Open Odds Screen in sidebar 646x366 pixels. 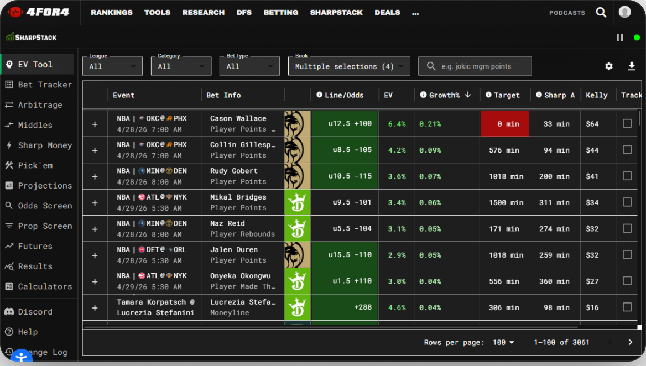[38, 206]
